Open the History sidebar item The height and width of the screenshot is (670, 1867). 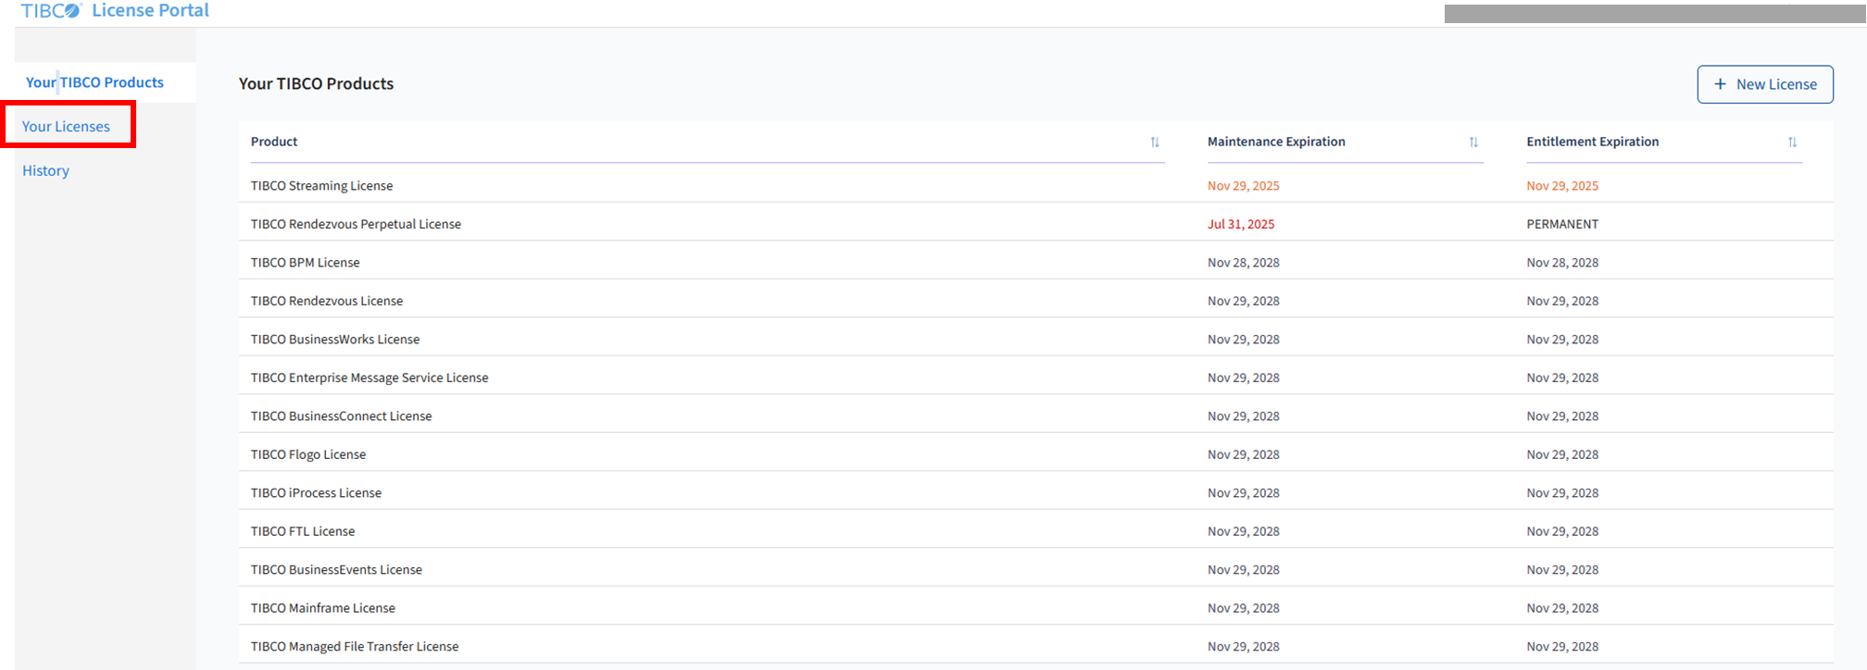(x=46, y=171)
